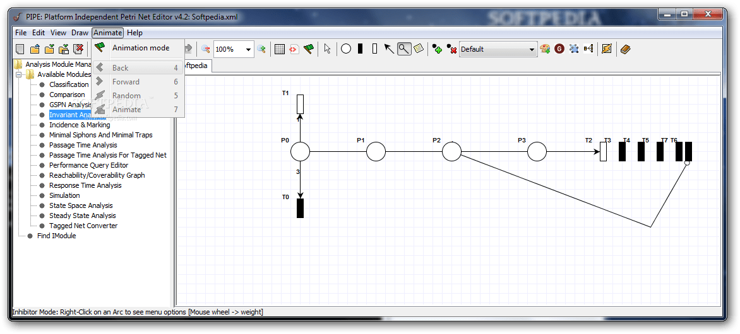The width and height of the screenshot is (740, 334).
Task: Open the View menu
Action: [x=59, y=33]
